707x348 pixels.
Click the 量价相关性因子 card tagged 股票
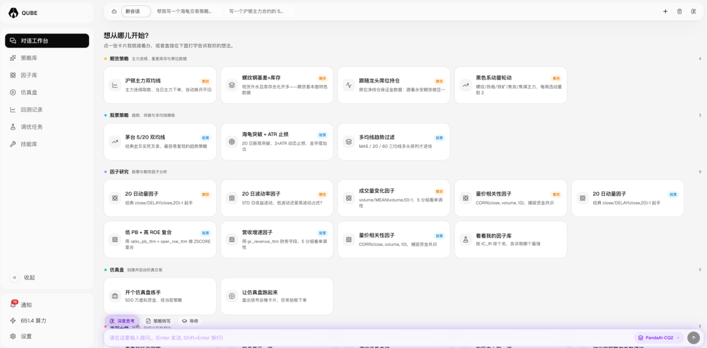pos(393,239)
